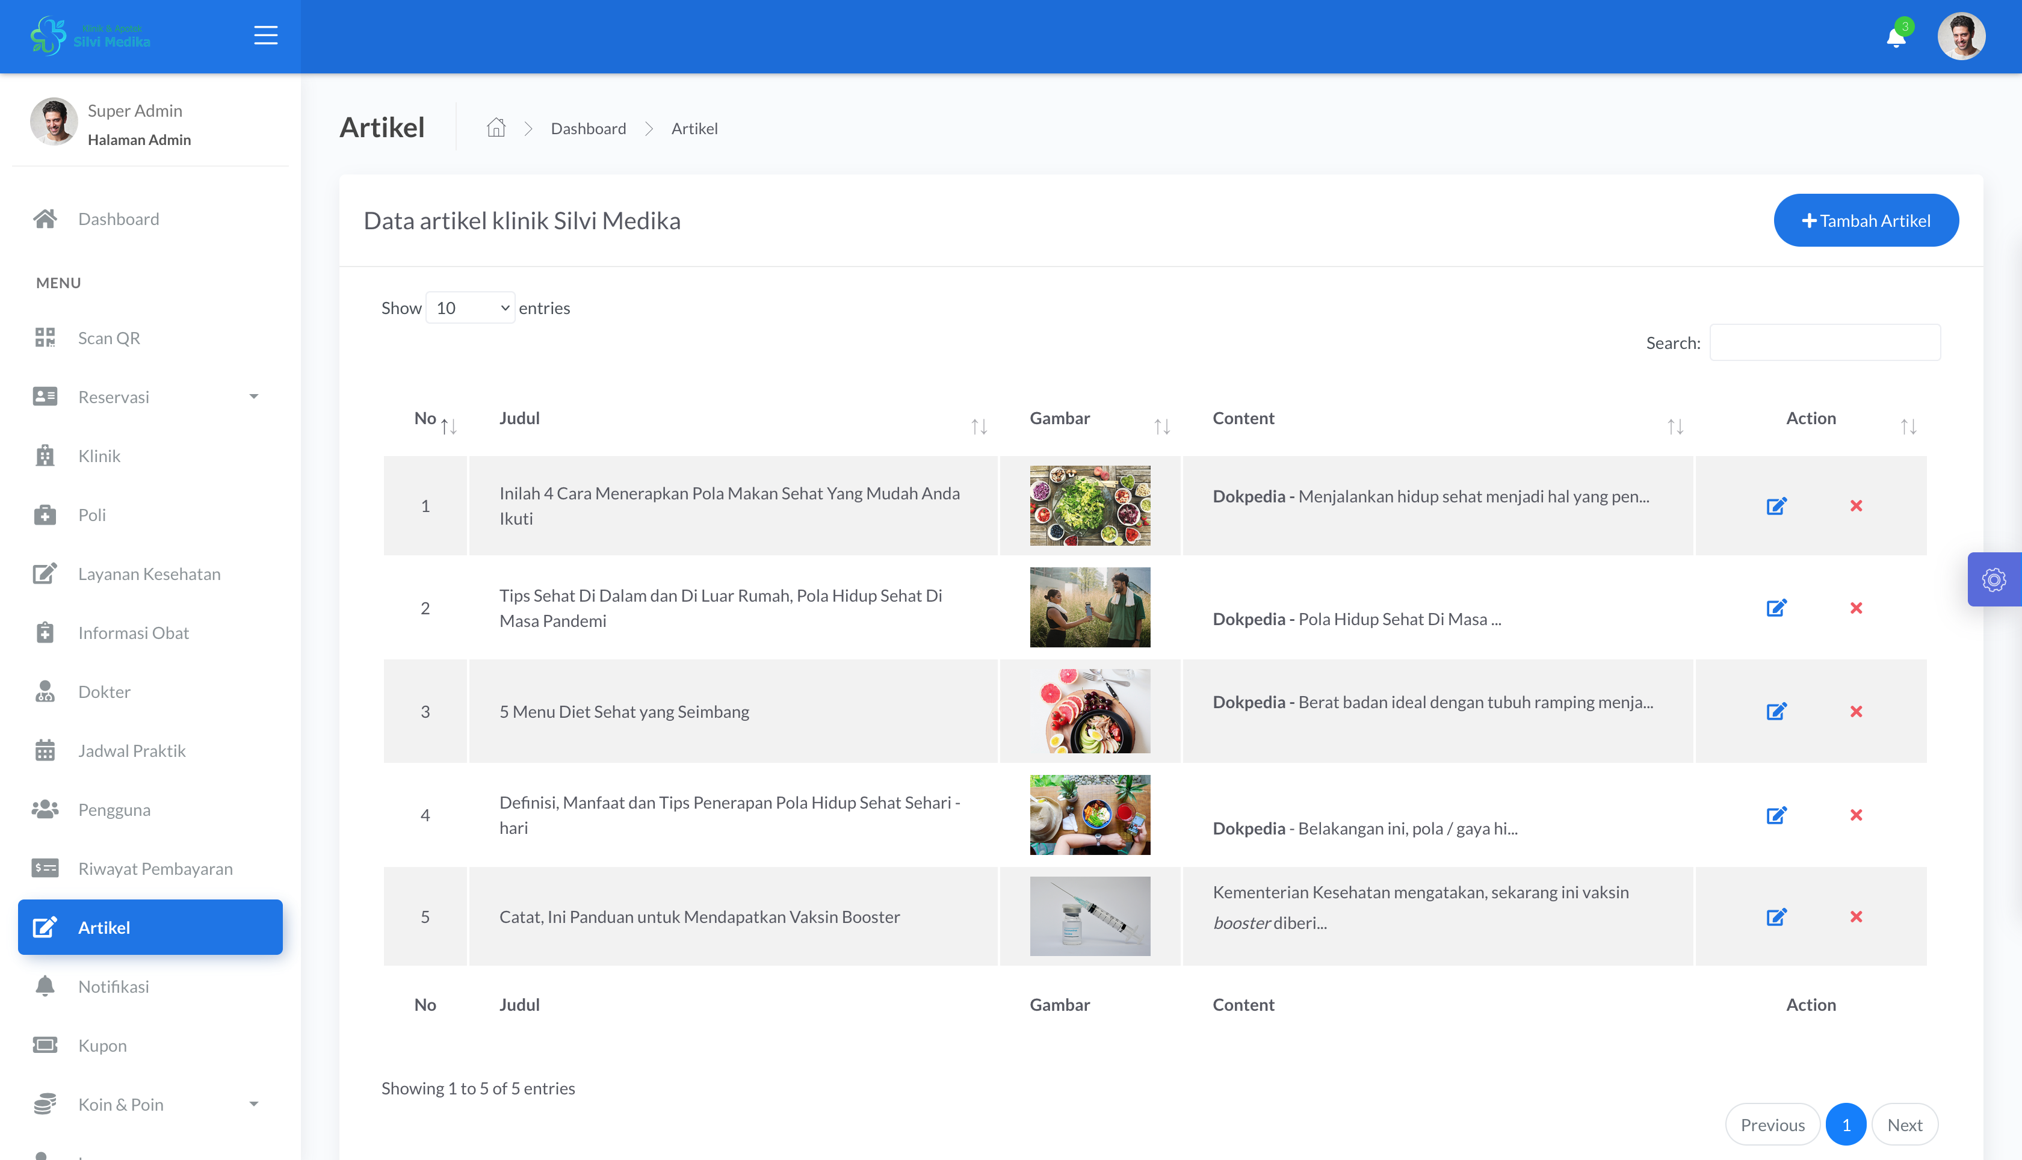Click the Klinik building icon
Image resolution: width=2022 pixels, height=1160 pixels.
tap(45, 455)
